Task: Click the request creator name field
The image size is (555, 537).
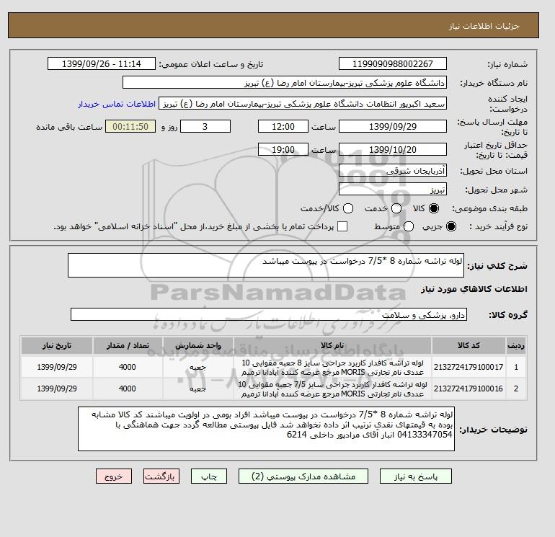Action: coord(303,104)
